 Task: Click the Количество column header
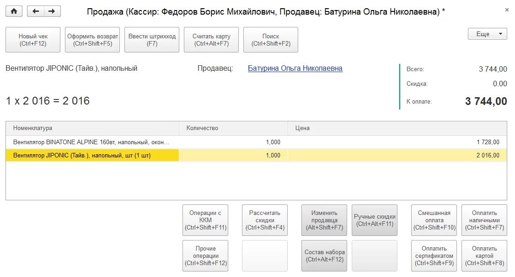(x=234, y=128)
